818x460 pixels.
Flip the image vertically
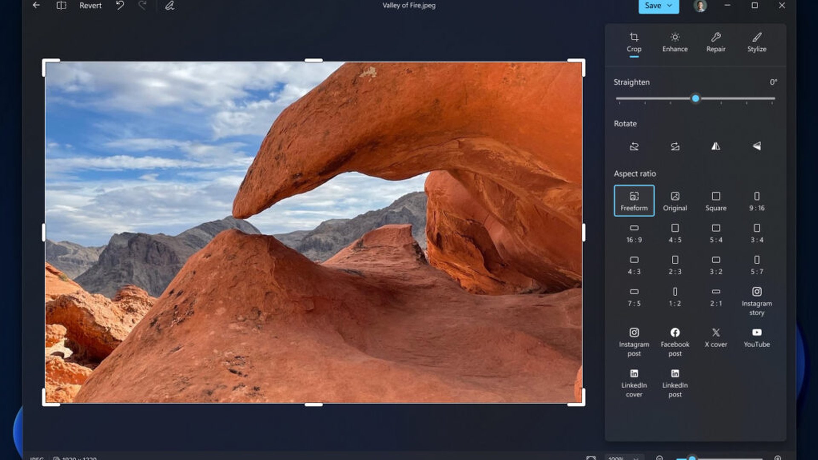click(757, 147)
